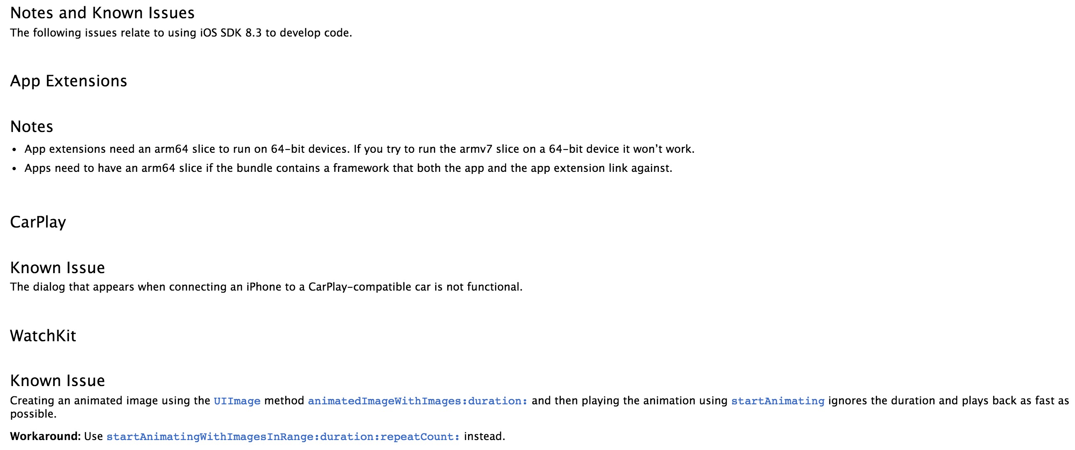Click the CarPlay section heading
1075x450 pixels.
(x=38, y=222)
